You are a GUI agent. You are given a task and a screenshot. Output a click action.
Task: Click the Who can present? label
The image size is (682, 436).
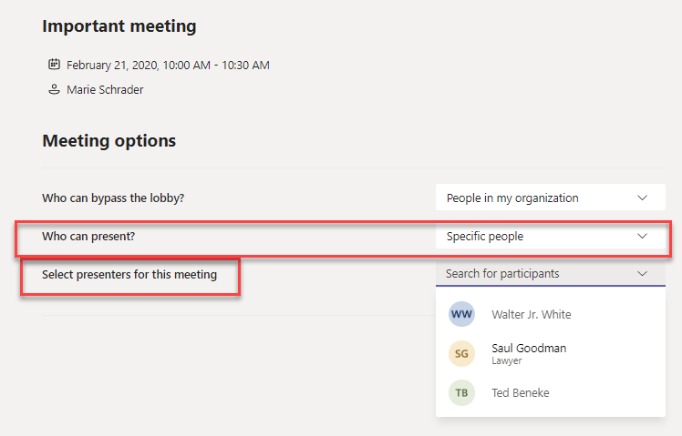click(x=88, y=237)
